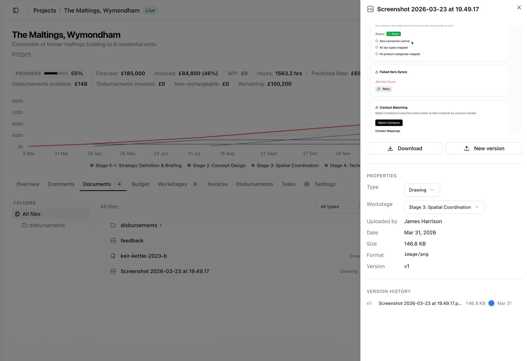Toggle Stage 0-1 Strategic Definition legend item
Screen dimensions: 527x361
point(136,166)
